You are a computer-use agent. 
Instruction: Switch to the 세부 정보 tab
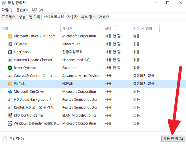[88, 17]
